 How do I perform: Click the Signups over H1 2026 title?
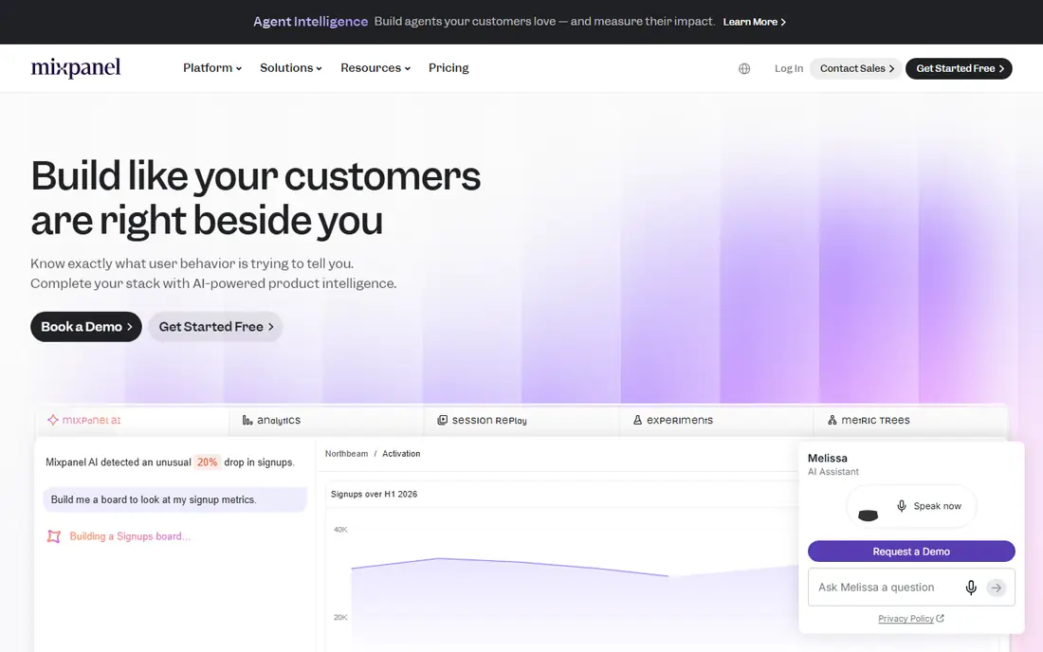(x=374, y=494)
